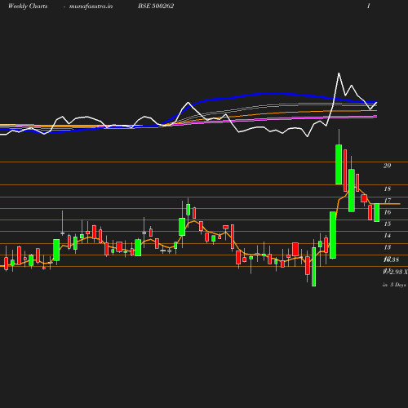Click the "BSE 500262" symbol label

click(x=156, y=6)
